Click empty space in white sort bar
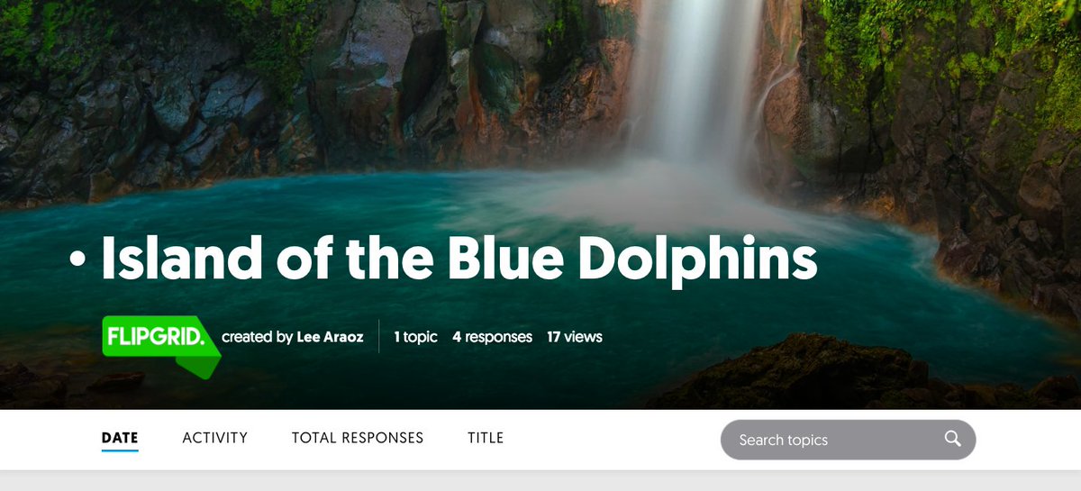This screenshot has height=491, width=1081. pos(613,440)
